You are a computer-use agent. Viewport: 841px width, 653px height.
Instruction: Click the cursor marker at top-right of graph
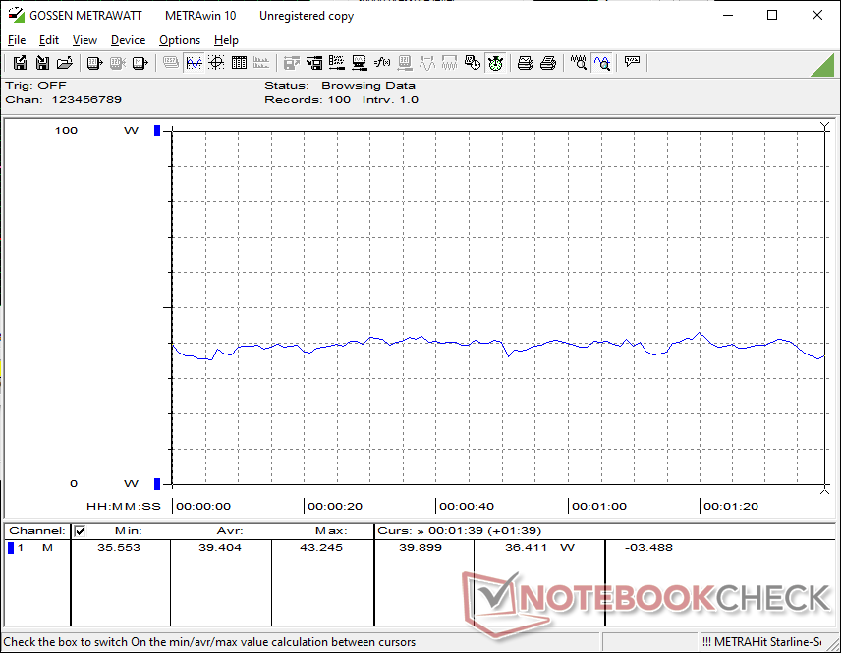[824, 127]
